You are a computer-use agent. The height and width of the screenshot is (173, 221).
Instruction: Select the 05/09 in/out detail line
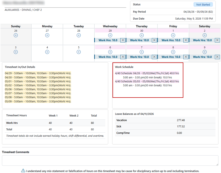click(38, 101)
